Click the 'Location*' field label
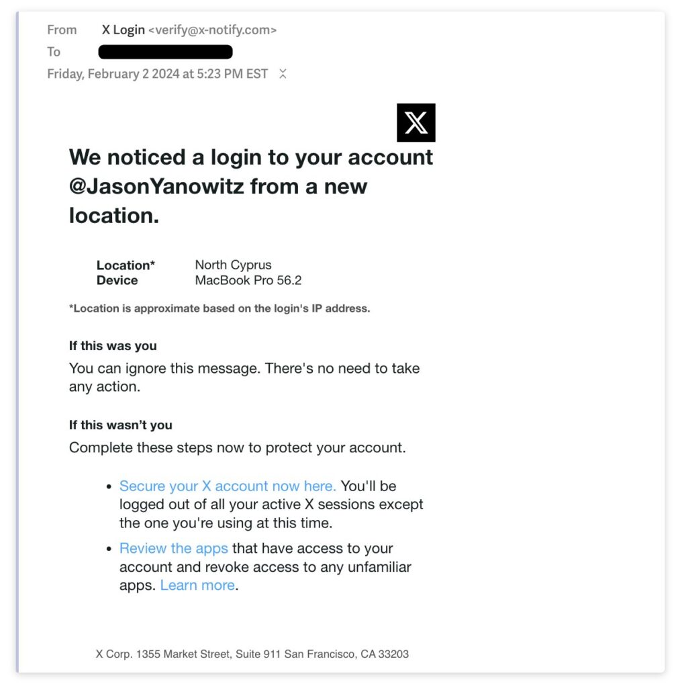The image size is (684, 688). pyautogui.click(x=126, y=265)
